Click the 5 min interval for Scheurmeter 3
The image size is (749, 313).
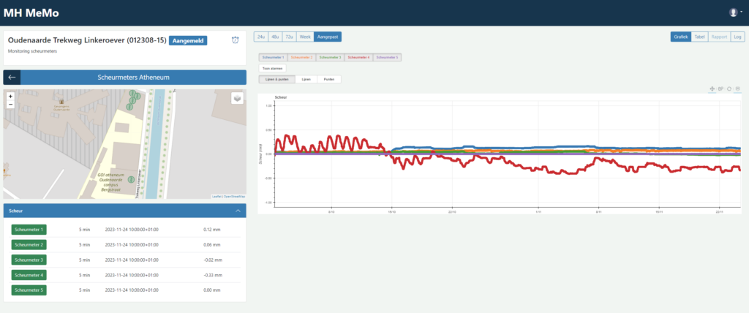(x=85, y=260)
